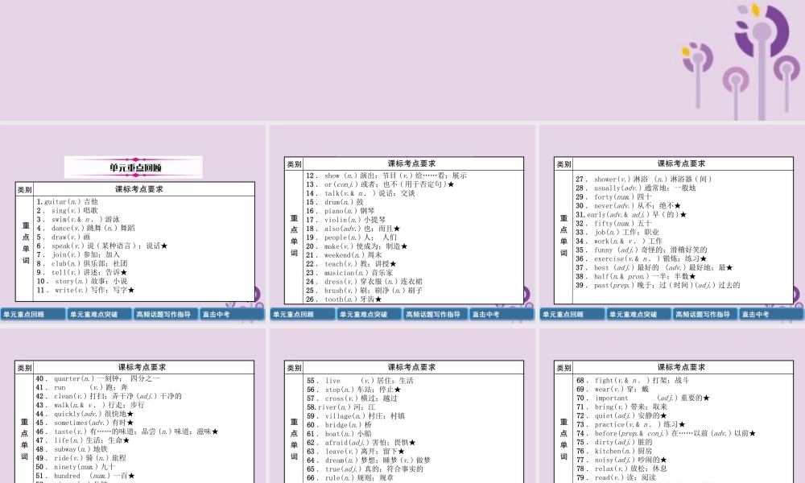The image size is (805, 483).
Task: Open the slide listing words 27 to 39
Action: [672, 224]
